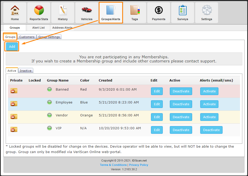The width and height of the screenshot is (248, 176).
Task: Click the Group Name column header
Action: tap(58, 81)
